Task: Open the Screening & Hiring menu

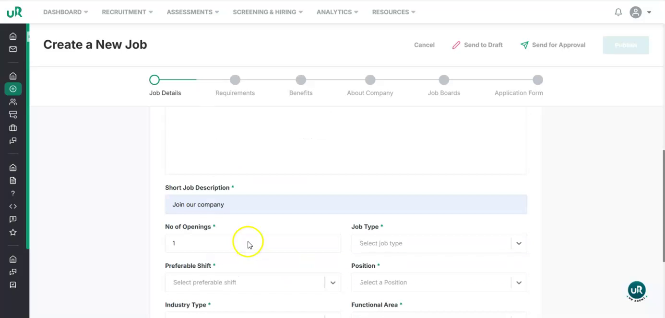Action: coord(267,12)
